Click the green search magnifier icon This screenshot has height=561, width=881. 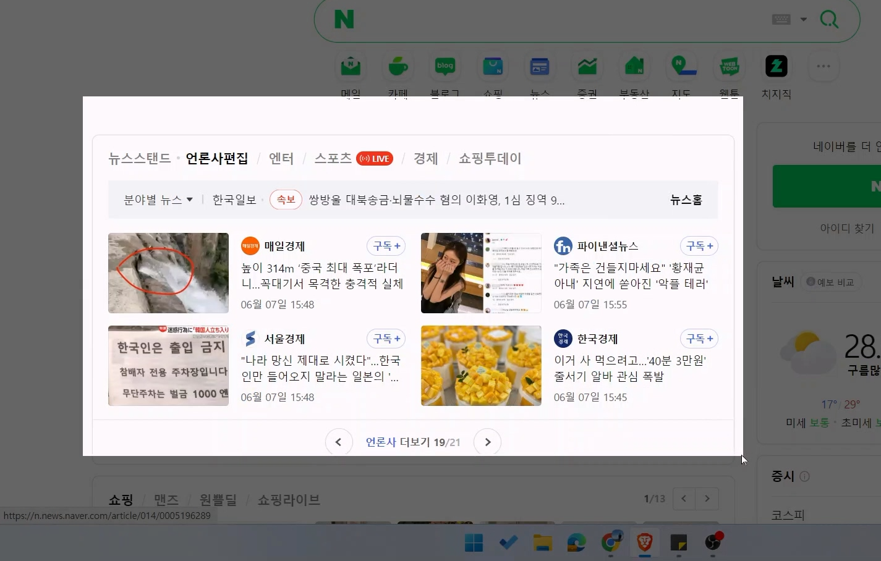coord(829,19)
